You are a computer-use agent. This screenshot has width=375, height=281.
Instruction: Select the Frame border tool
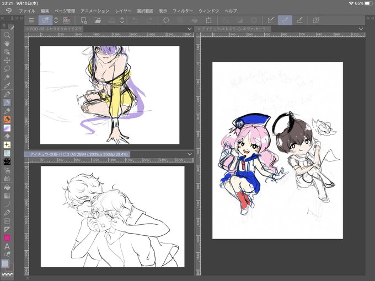(x=7, y=221)
